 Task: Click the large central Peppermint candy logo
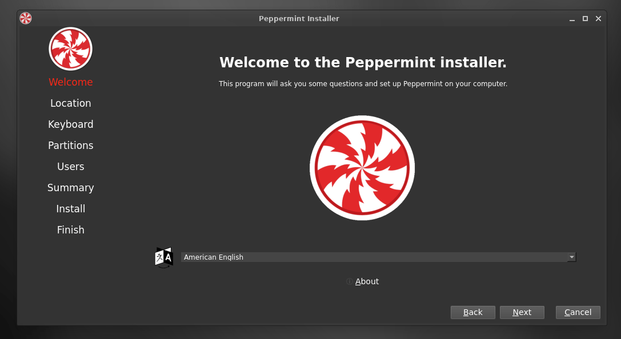pos(362,168)
